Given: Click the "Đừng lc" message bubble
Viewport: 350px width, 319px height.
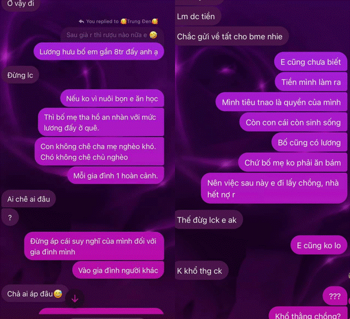Looking at the screenshot, I should pos(20,75).
